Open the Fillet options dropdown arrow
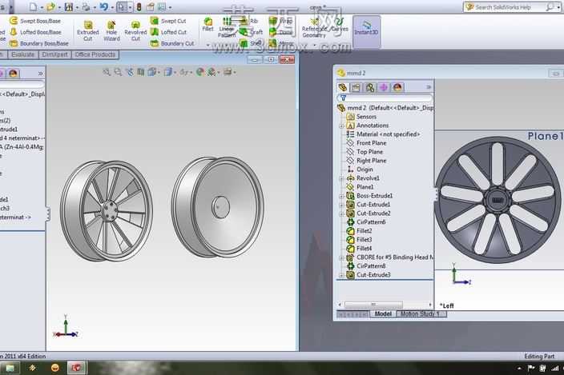The width and height of the screenshot is (564, 375). pos(208,45)
